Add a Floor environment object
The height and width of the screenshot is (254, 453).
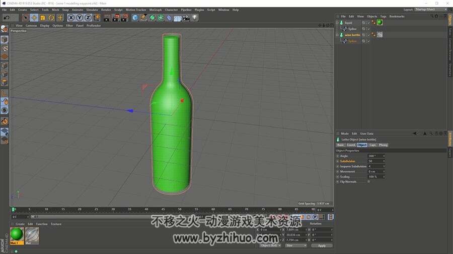point(178,18)
